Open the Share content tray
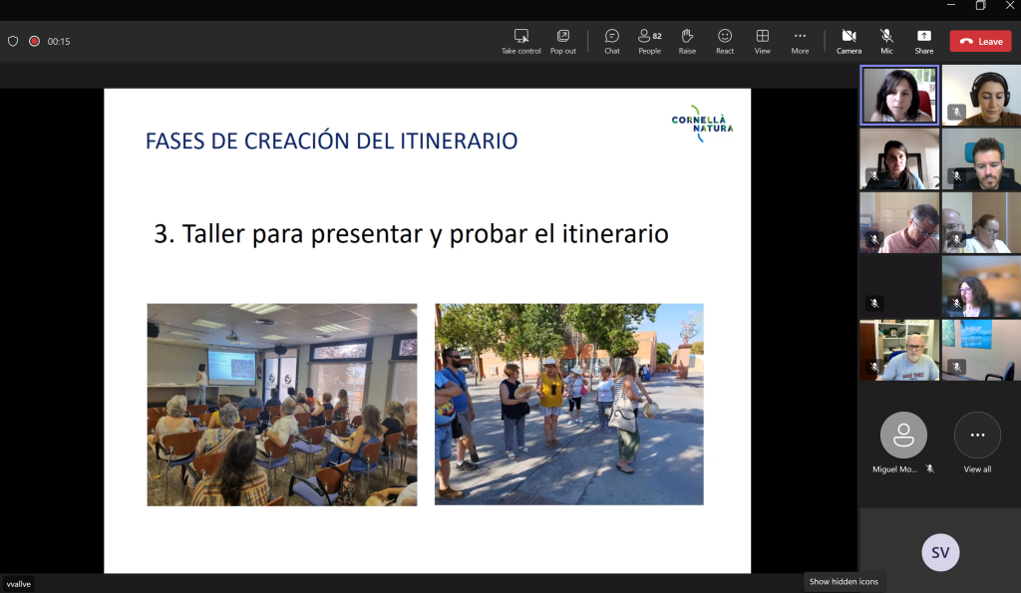 point(924,41)
